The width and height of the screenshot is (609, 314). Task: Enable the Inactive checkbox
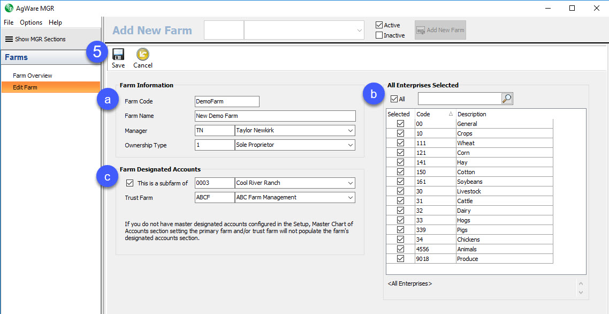tap(379, 35)
